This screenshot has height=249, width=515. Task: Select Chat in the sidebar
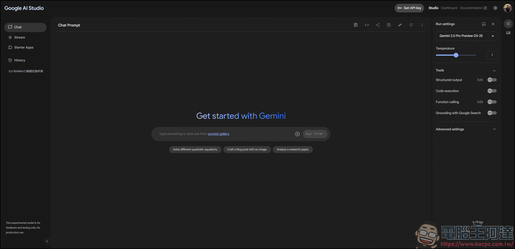[25, 27]
